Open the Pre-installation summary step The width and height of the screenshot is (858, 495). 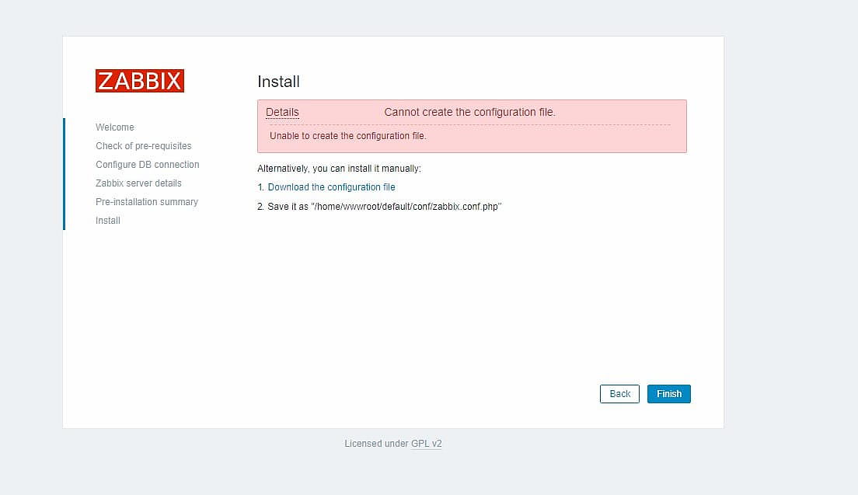click(146, 202)
